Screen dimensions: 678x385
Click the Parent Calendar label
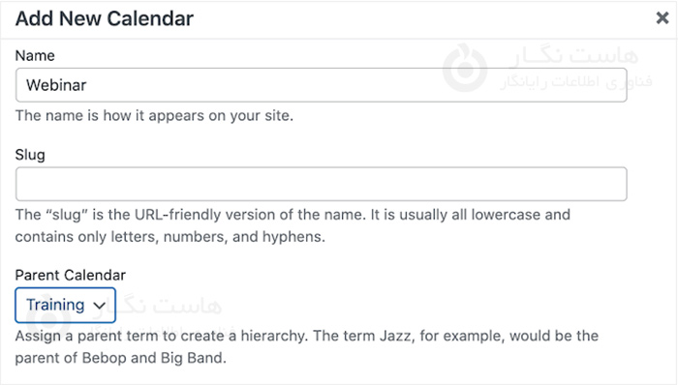(71, 275)
